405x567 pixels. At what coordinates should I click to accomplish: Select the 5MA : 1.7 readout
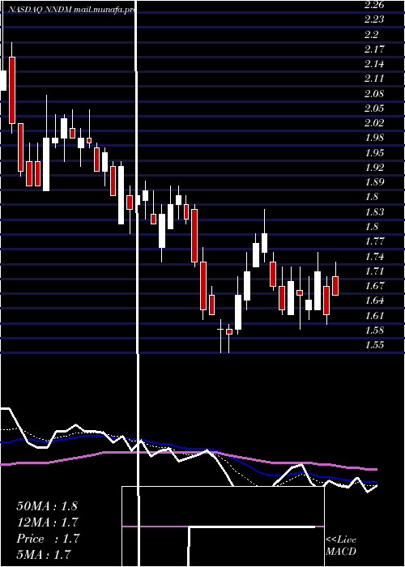click(44, 554)
